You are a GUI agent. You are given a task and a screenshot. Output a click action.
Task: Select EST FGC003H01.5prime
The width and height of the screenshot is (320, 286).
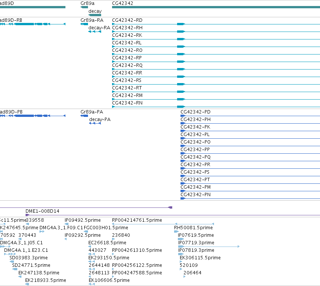[106, 228]
